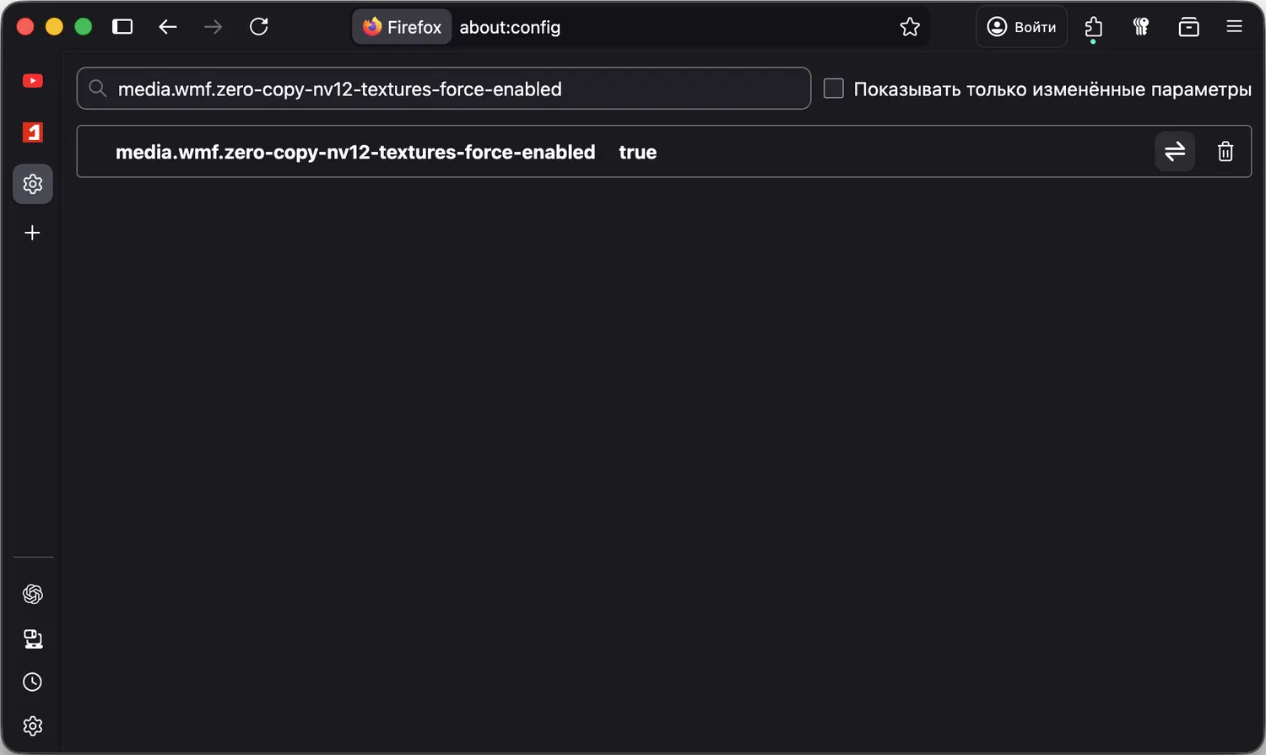Screen dimensions: 1266x755
Task: Expand the tab list drawer icon
Action: point(1188,27)
